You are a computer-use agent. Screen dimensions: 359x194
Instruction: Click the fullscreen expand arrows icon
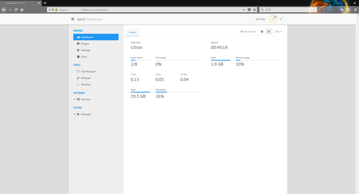(x=281, y=19)
